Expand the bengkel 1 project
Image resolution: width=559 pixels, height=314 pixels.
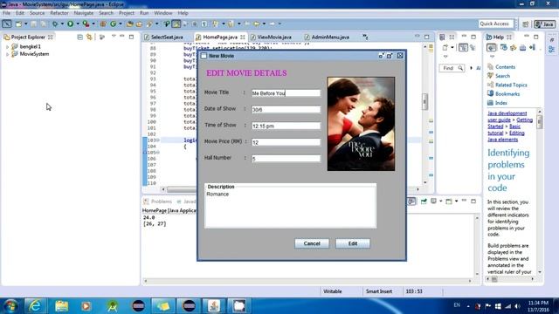(7, 46)
